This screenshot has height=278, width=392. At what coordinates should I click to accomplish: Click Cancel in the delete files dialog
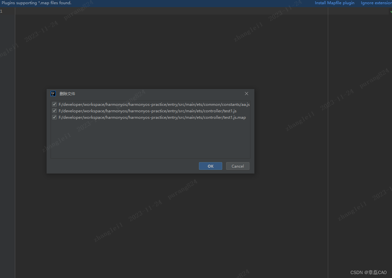point(237,166)
